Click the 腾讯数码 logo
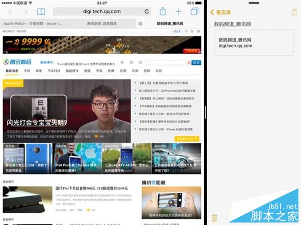 pyautogui.click(x=17, y=62)
